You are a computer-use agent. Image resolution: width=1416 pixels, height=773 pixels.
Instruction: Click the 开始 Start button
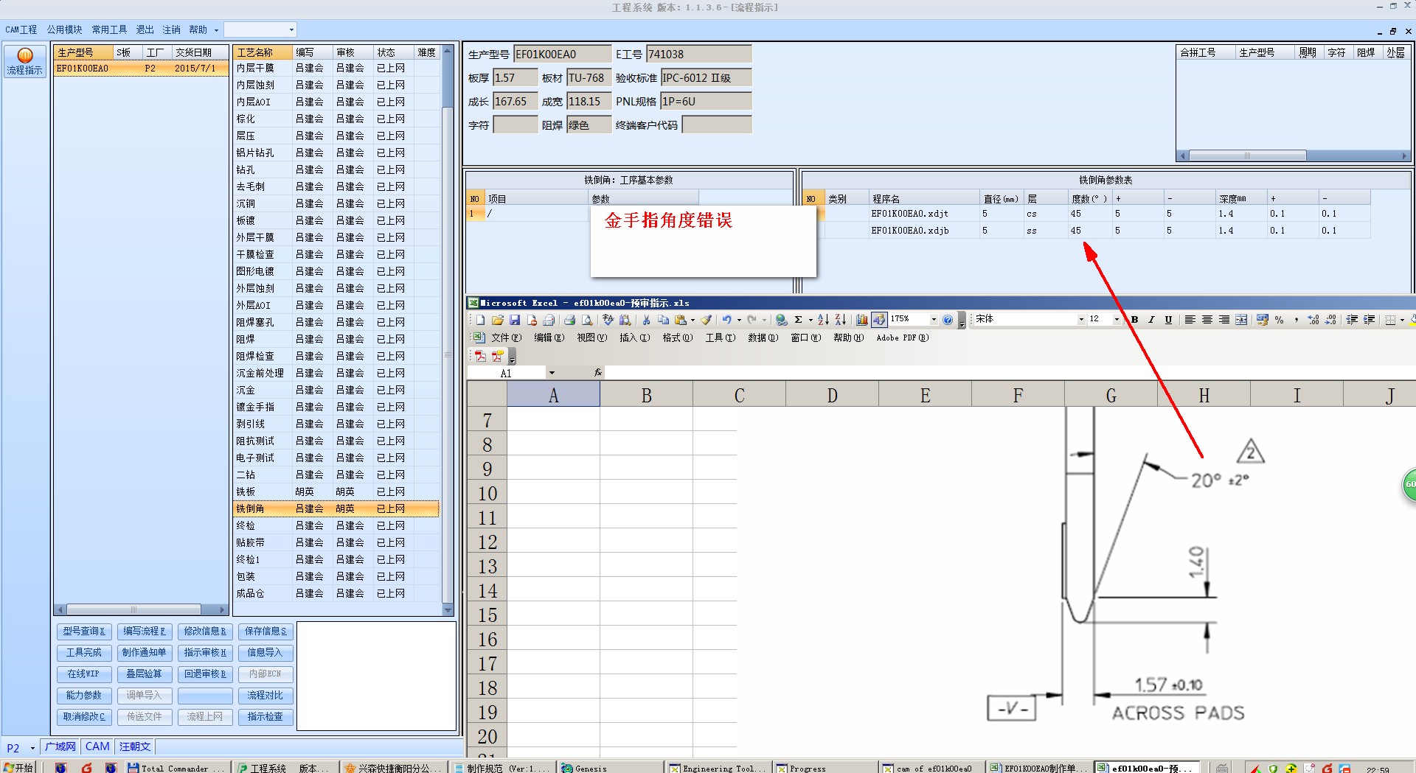pyautogui.click(x=19, y=767)
